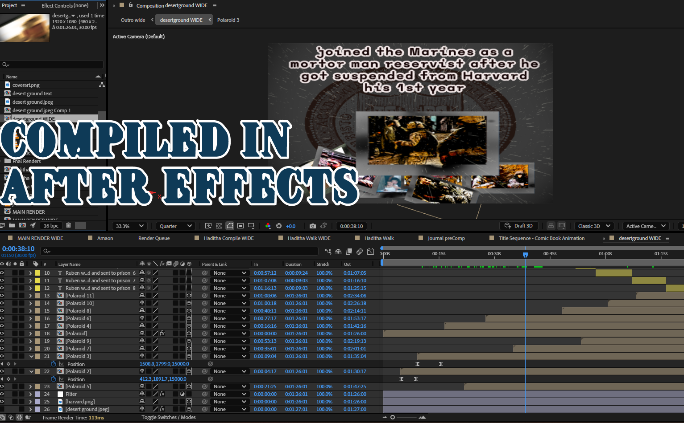Click viewer timecode 0:00:38:10
The height and width of the screenshot is (423, 684).
(x=351, y=226)
